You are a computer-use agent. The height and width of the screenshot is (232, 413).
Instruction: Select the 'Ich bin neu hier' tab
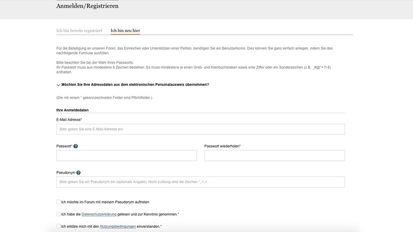pos(125,31)
